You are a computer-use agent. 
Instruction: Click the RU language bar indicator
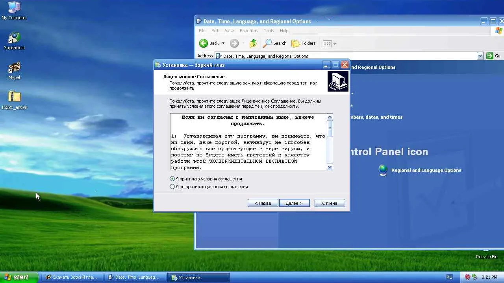point(449,277)
